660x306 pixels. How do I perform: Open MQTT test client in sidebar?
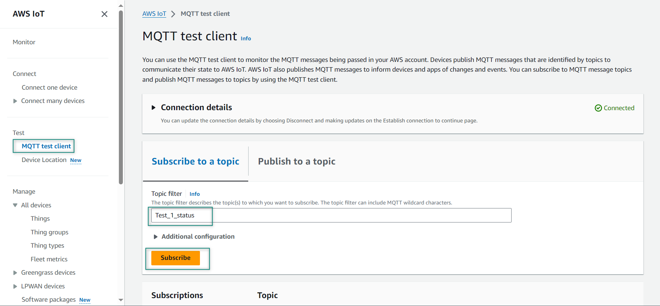tap(46, 146)
